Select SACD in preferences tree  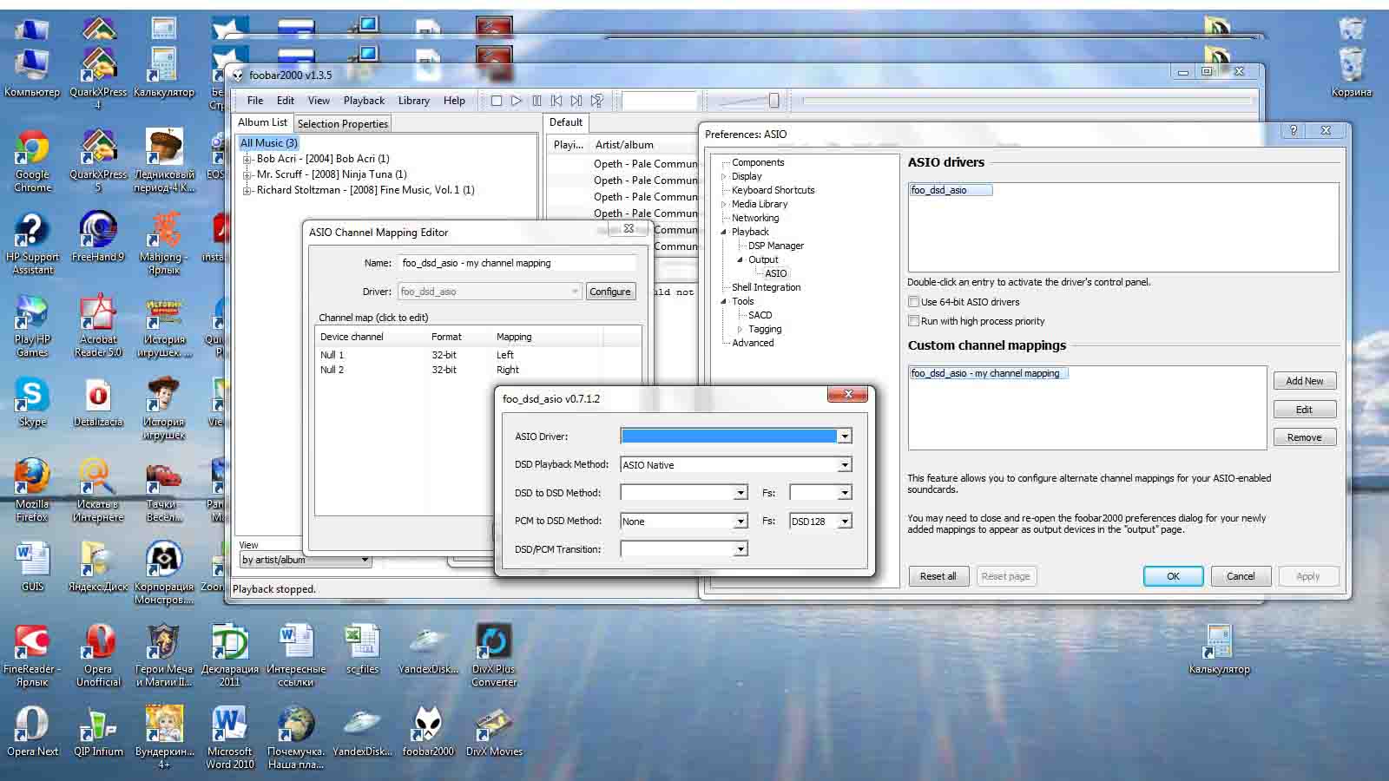point(760,315)
